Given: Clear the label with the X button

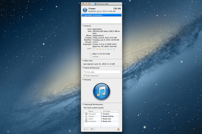Looking at the screenshot, I should [94, 49].
